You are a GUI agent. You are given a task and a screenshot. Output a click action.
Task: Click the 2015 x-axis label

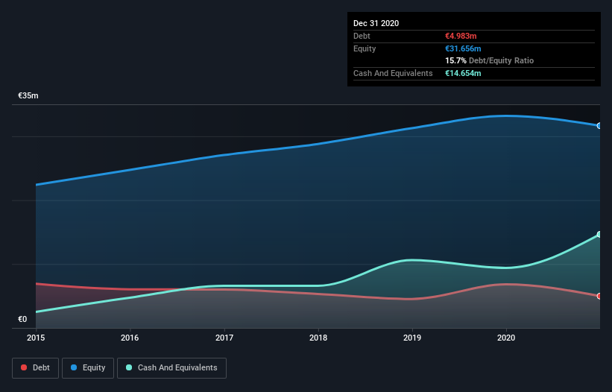36,338
